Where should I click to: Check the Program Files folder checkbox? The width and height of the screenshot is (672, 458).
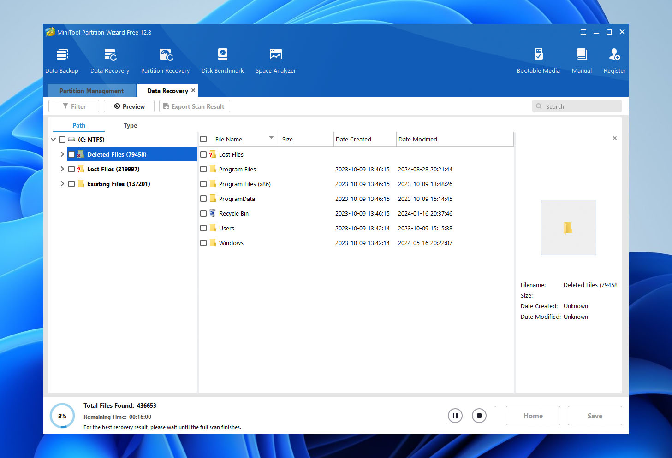(x=203, y=170)
